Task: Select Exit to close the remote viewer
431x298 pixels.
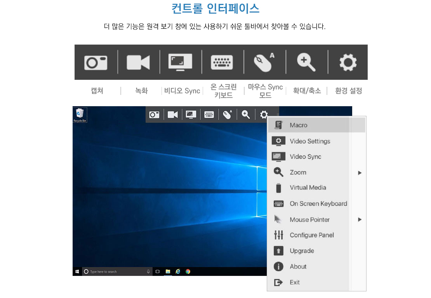Action: (294, 282)
